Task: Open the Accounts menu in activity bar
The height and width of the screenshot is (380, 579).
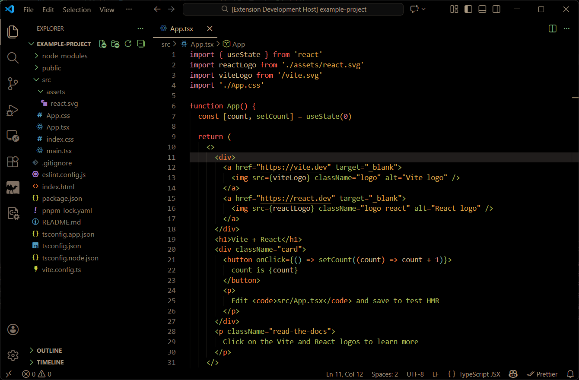Action: pos(13,329)
